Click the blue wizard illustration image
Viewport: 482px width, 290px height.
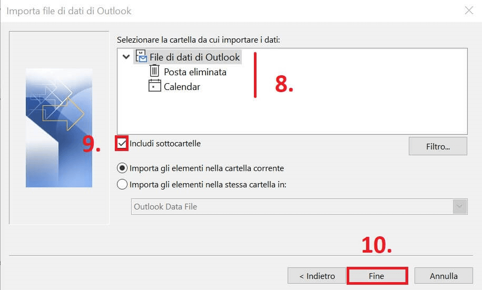[59, 128]
